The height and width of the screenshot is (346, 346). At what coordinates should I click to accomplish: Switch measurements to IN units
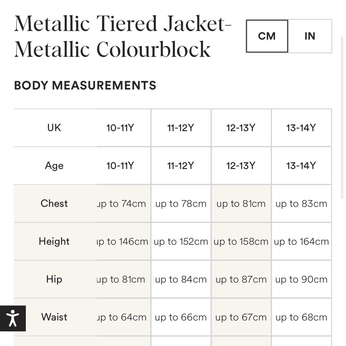(310, 36)
